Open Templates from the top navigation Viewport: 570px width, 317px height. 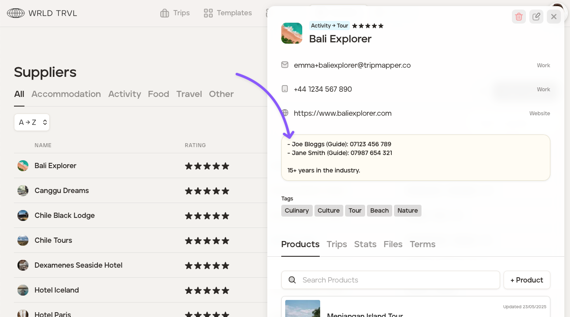click(x=228, y=13)
